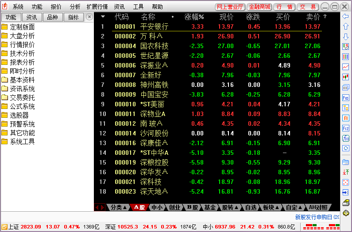Click the orange 自 watchlist icon

(x=346, y=118)
